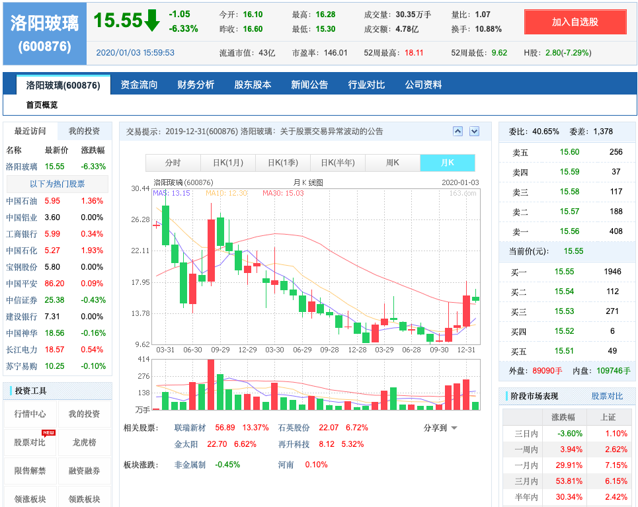Show the 日K(1月) chart
Viewport: 638px width, 507px height.
tap(228, 163)
